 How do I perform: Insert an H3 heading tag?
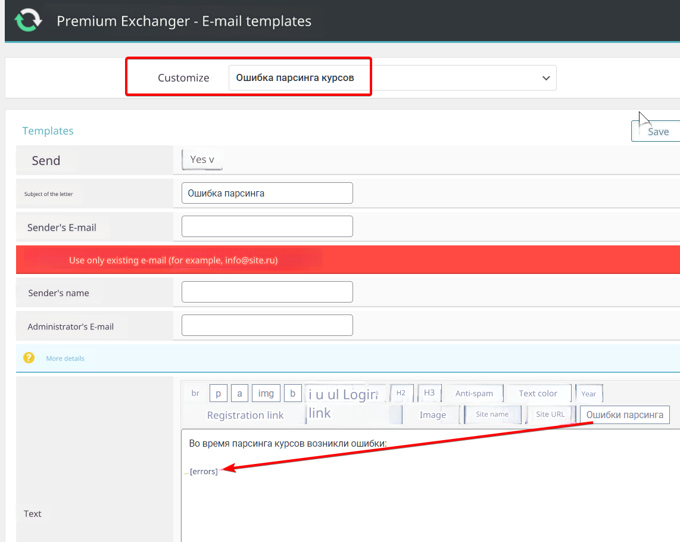click(429, 393)
